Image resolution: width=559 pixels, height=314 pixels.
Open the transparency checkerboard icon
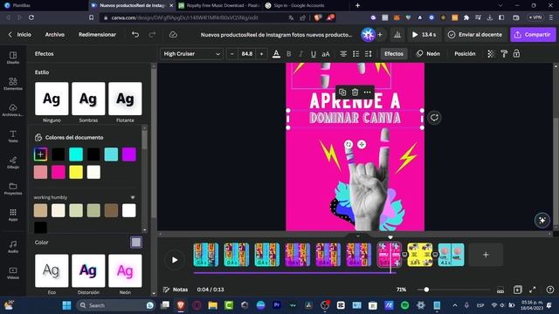[491, 54]
